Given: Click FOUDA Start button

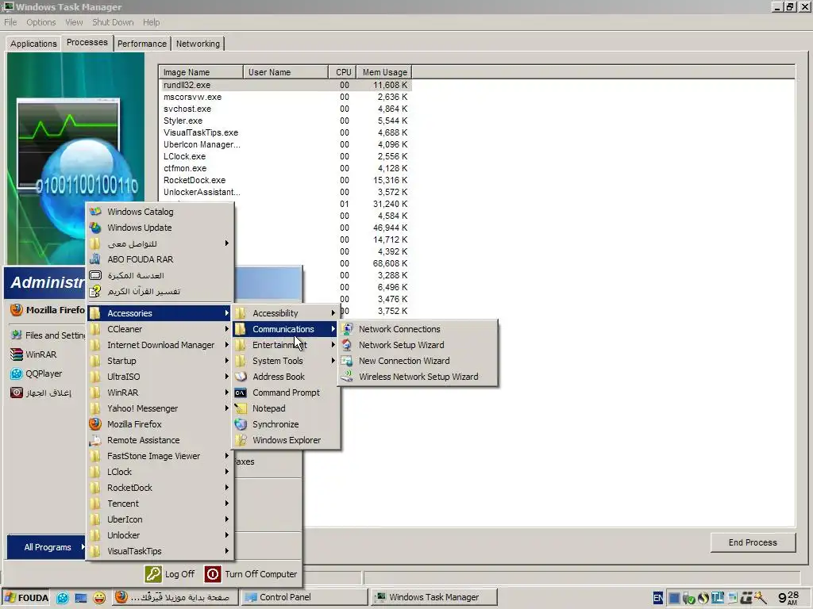Looking at the screenshot, I should (26, 598).
